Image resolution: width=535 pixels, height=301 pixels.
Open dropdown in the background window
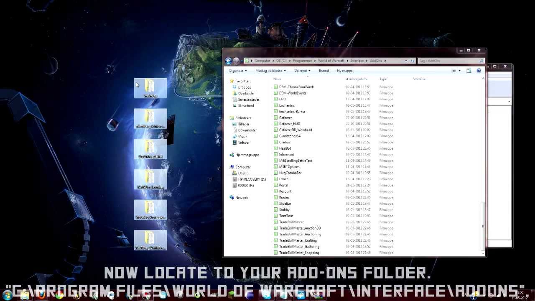509,101
